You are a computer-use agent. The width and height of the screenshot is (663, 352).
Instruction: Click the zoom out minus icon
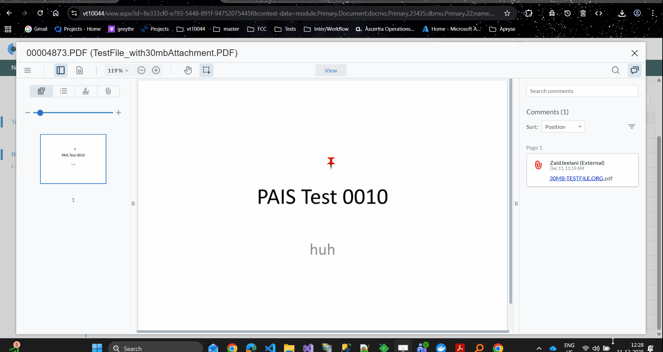(141, 70)
